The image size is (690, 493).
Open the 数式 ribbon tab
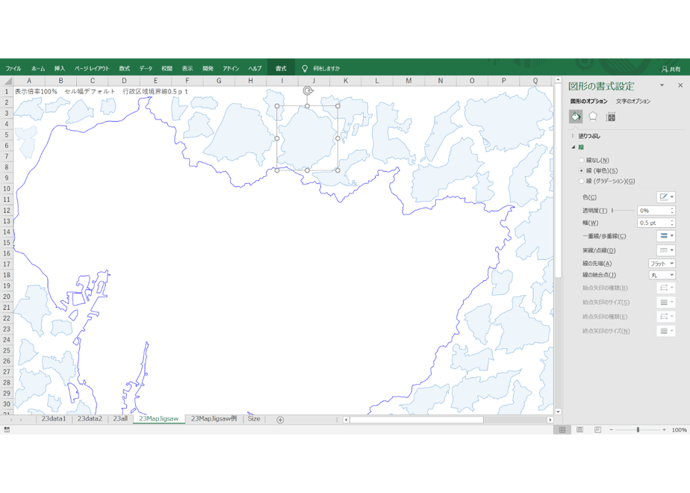coord(125,68)
